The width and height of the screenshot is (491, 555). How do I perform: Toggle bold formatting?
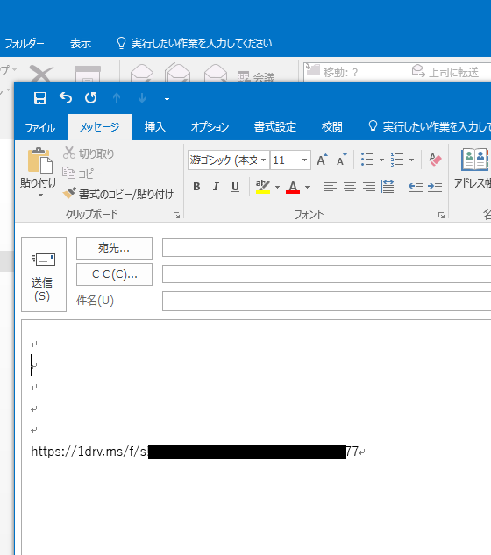196,187
